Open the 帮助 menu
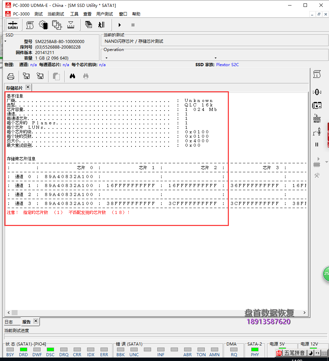 (136, 14)
